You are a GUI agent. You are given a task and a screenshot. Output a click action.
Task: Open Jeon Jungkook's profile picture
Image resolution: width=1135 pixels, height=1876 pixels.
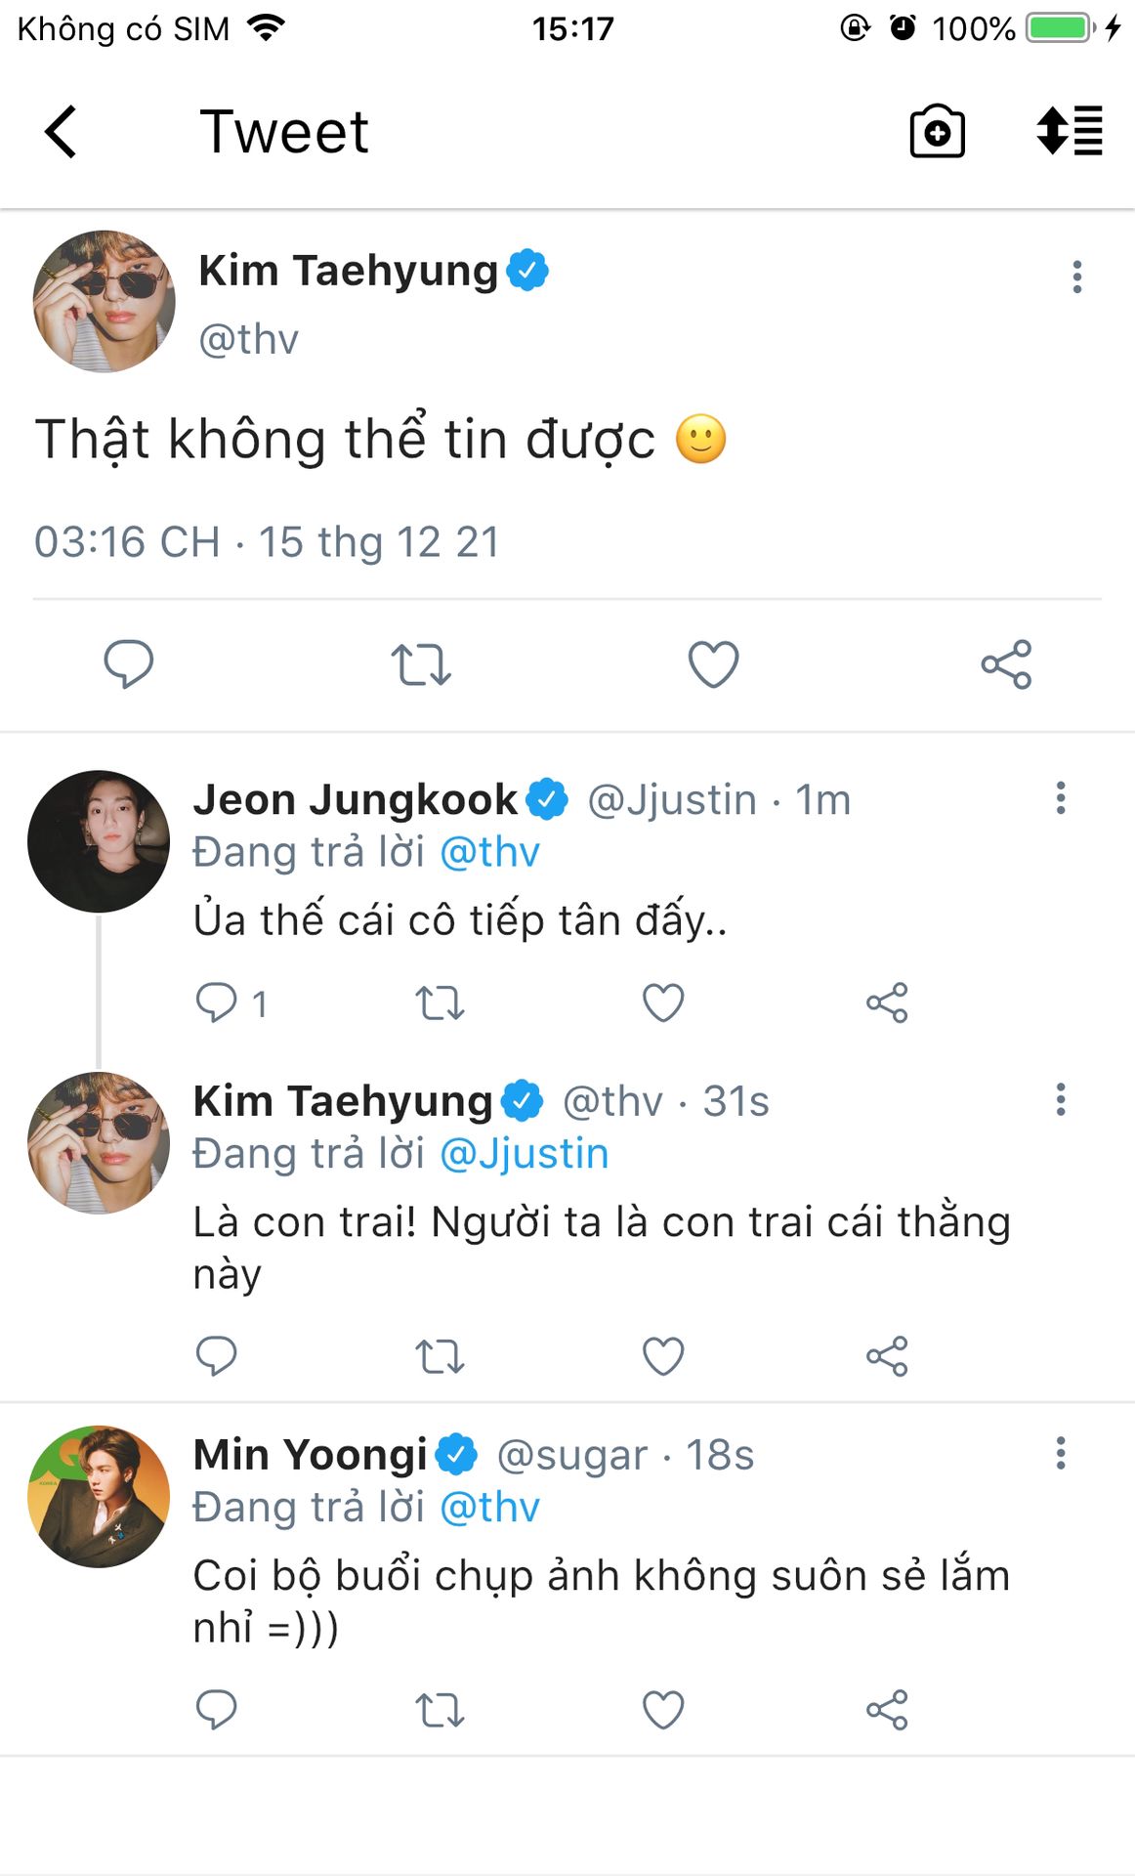point(99,841)
